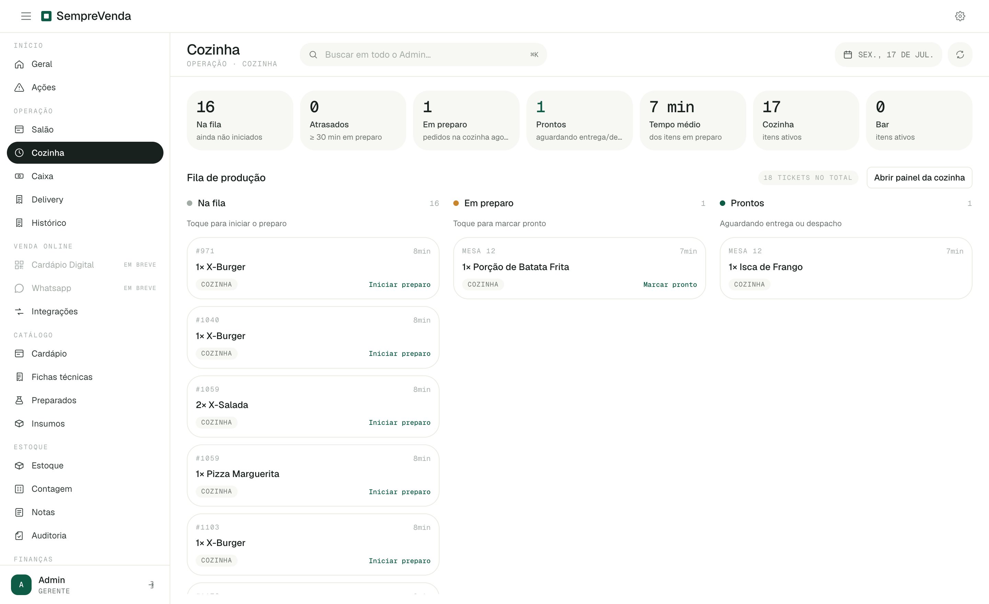Click the Contagem grid icon

click(19, 489)
